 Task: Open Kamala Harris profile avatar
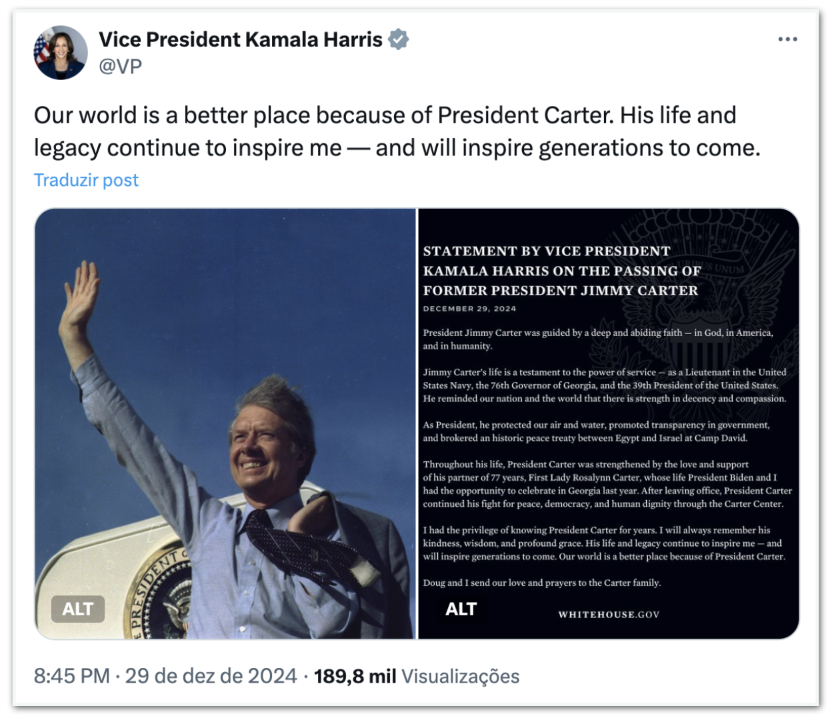[61, 53]
